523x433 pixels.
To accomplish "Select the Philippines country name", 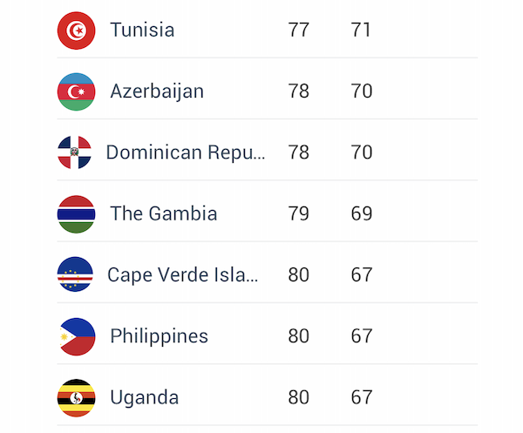I will (160, 336).
